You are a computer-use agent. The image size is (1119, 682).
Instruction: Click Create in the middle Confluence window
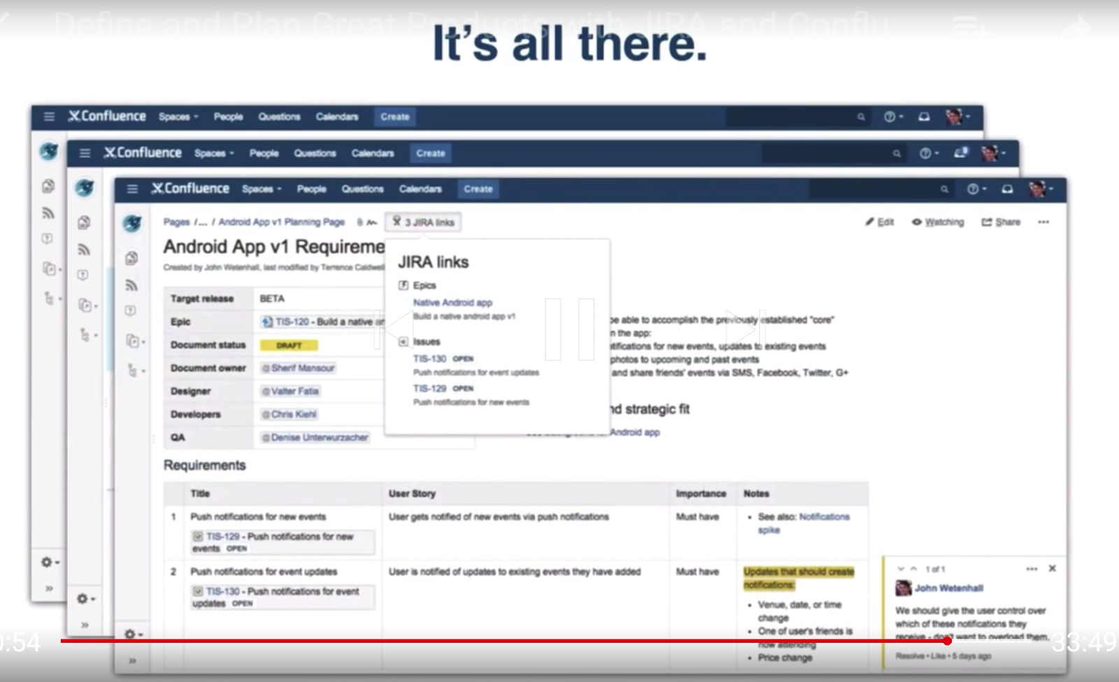(x=431, y=153)
